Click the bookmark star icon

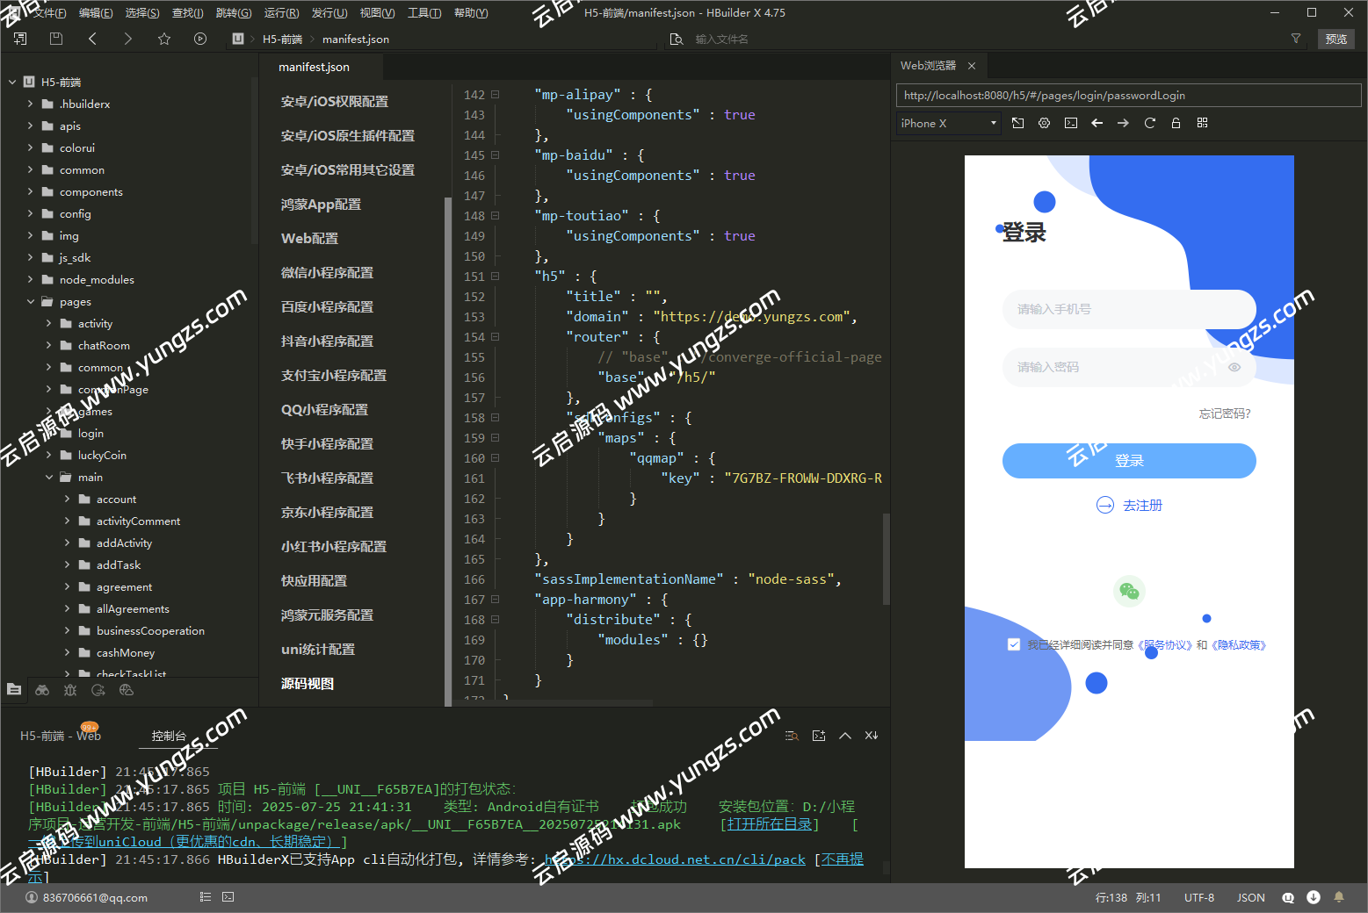pyautogui.click(x=164, y=39)
